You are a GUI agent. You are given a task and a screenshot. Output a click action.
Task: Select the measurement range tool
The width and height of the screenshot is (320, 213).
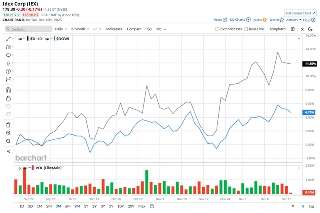pyautogui.click(x=8, y=80)
